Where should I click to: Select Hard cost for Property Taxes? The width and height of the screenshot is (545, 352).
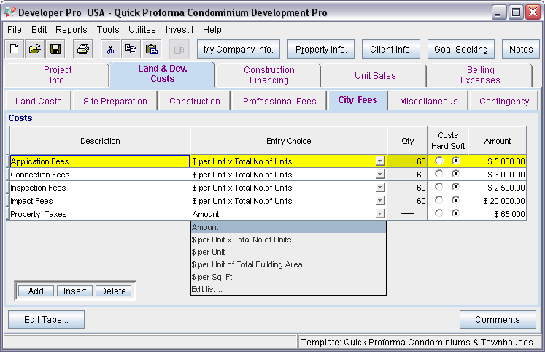click(439, 213)
